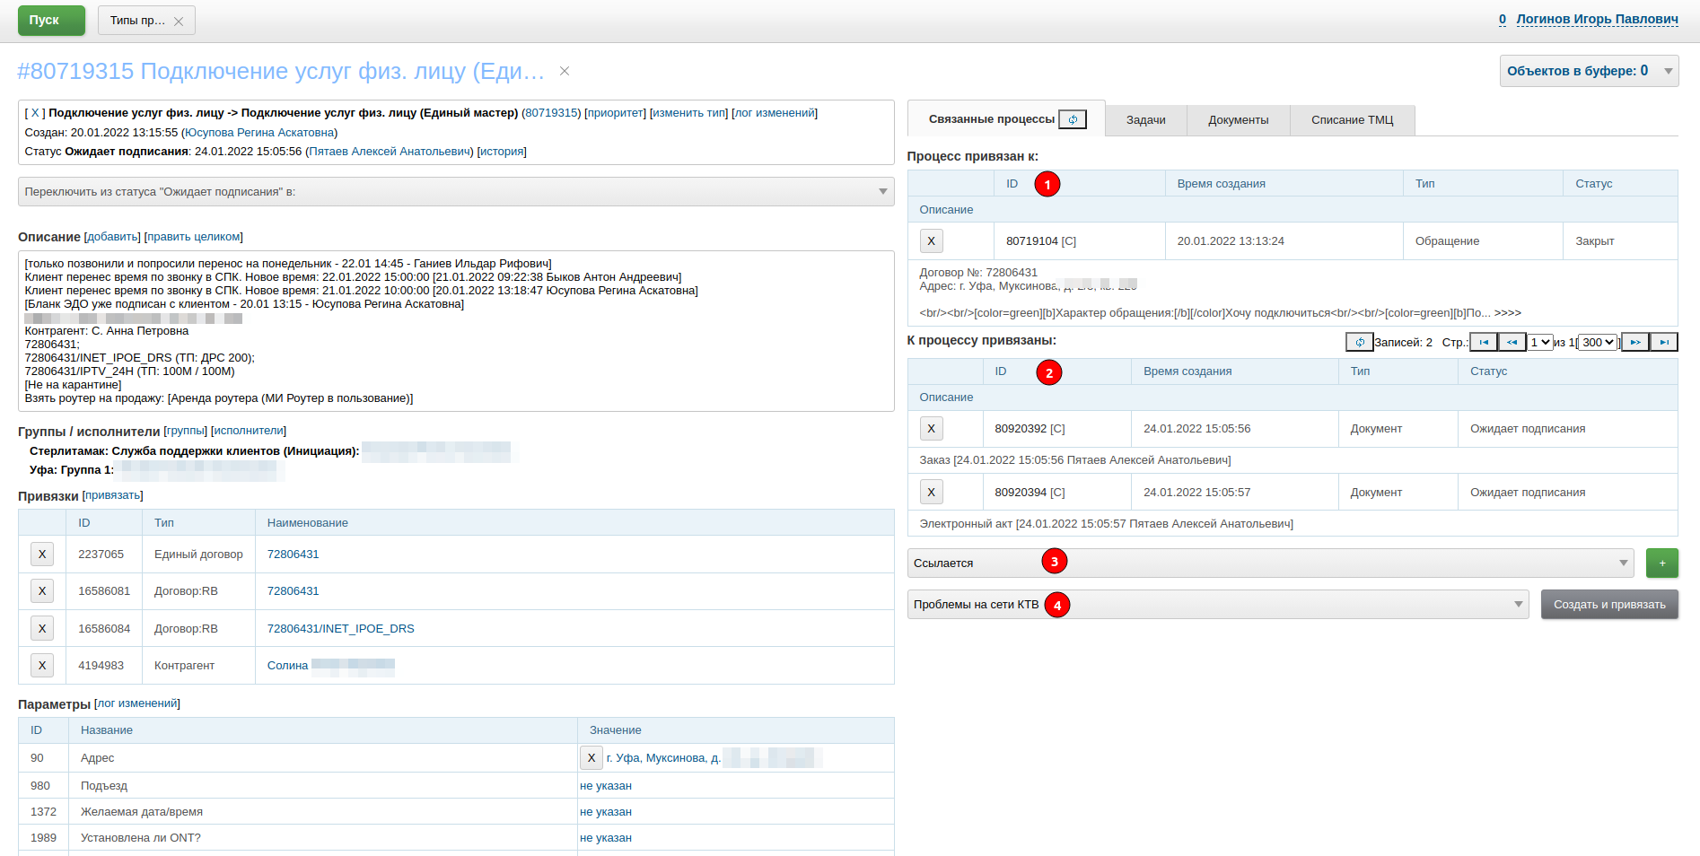1700x856 pixels.
Task: Edit Подъезд value 'не указан'
Action: coord(605,785)
